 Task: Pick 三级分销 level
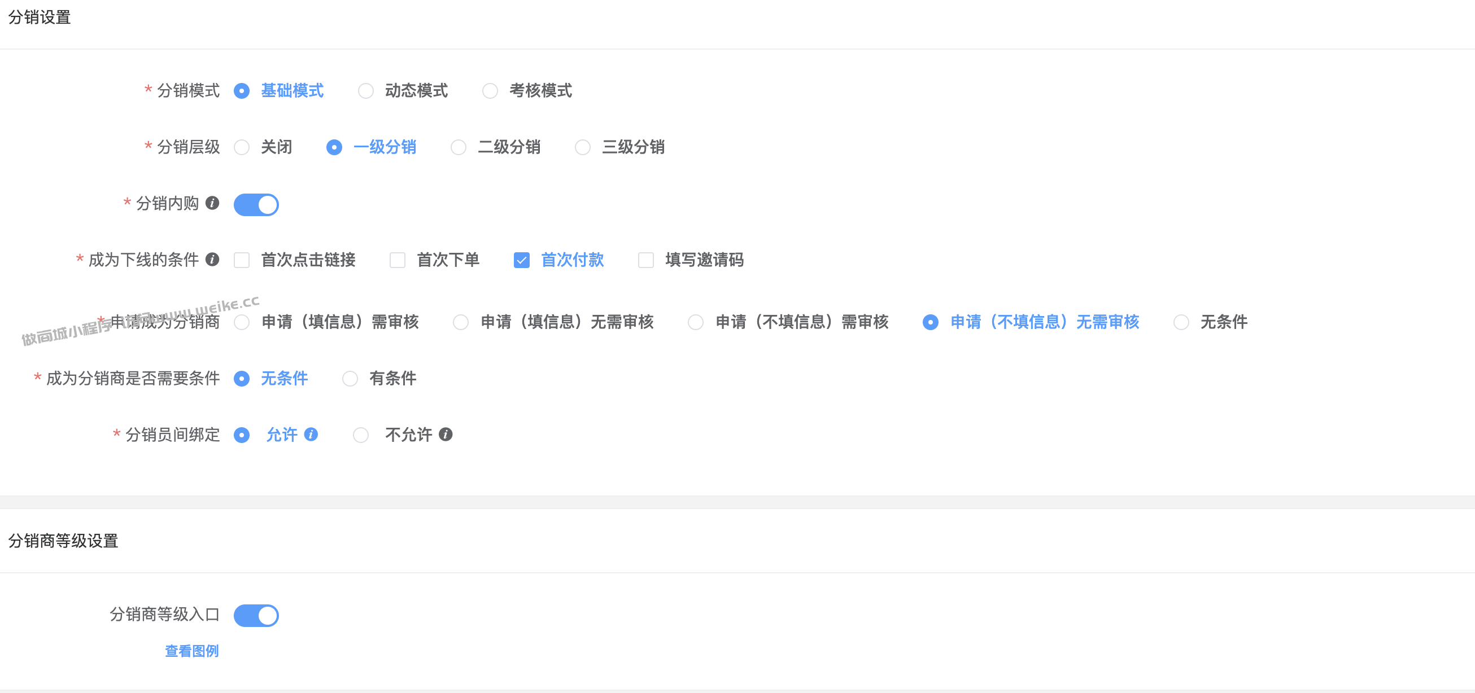tap(583, 148)
